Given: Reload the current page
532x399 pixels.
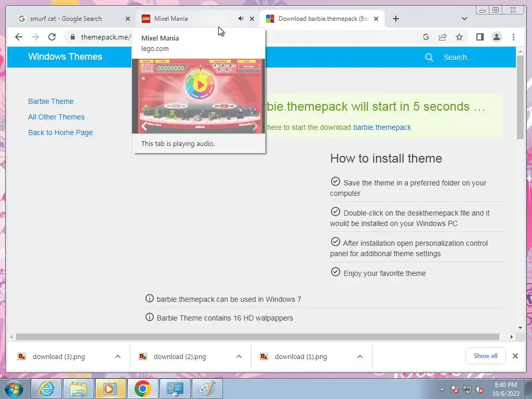Looking at the screenshot, I should point(52,37).
